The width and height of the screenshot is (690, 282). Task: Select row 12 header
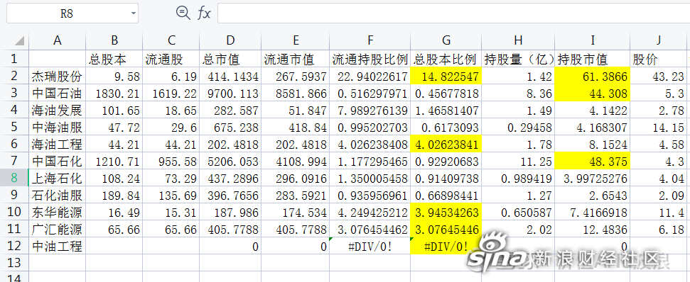point(14,247)
